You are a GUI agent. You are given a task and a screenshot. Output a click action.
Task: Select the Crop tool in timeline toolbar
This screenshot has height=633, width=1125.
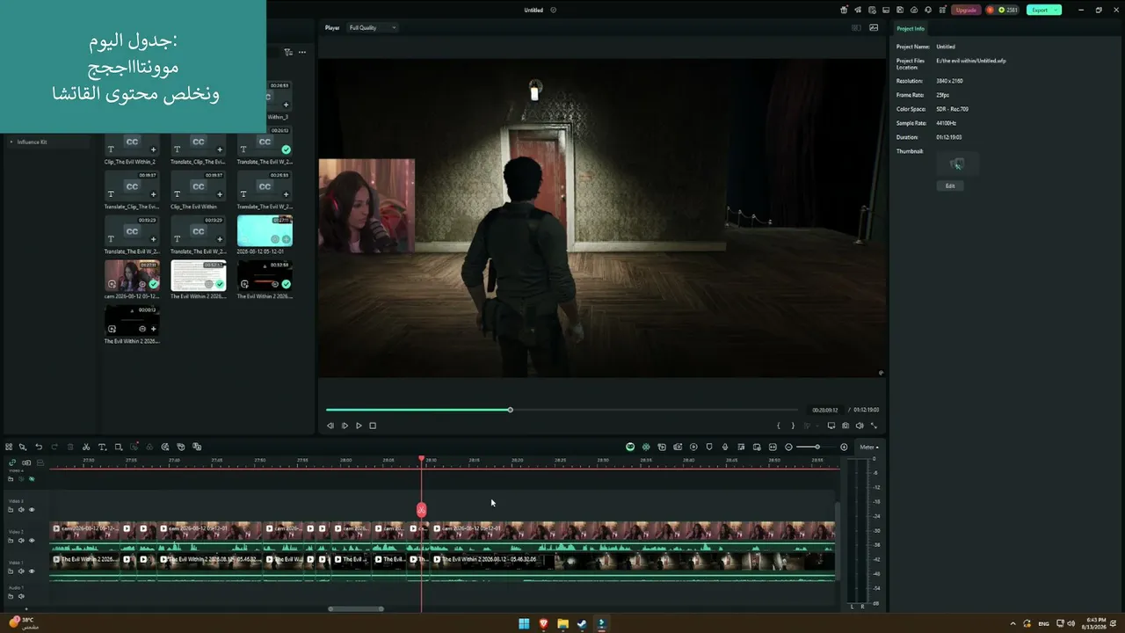point(119,447)
